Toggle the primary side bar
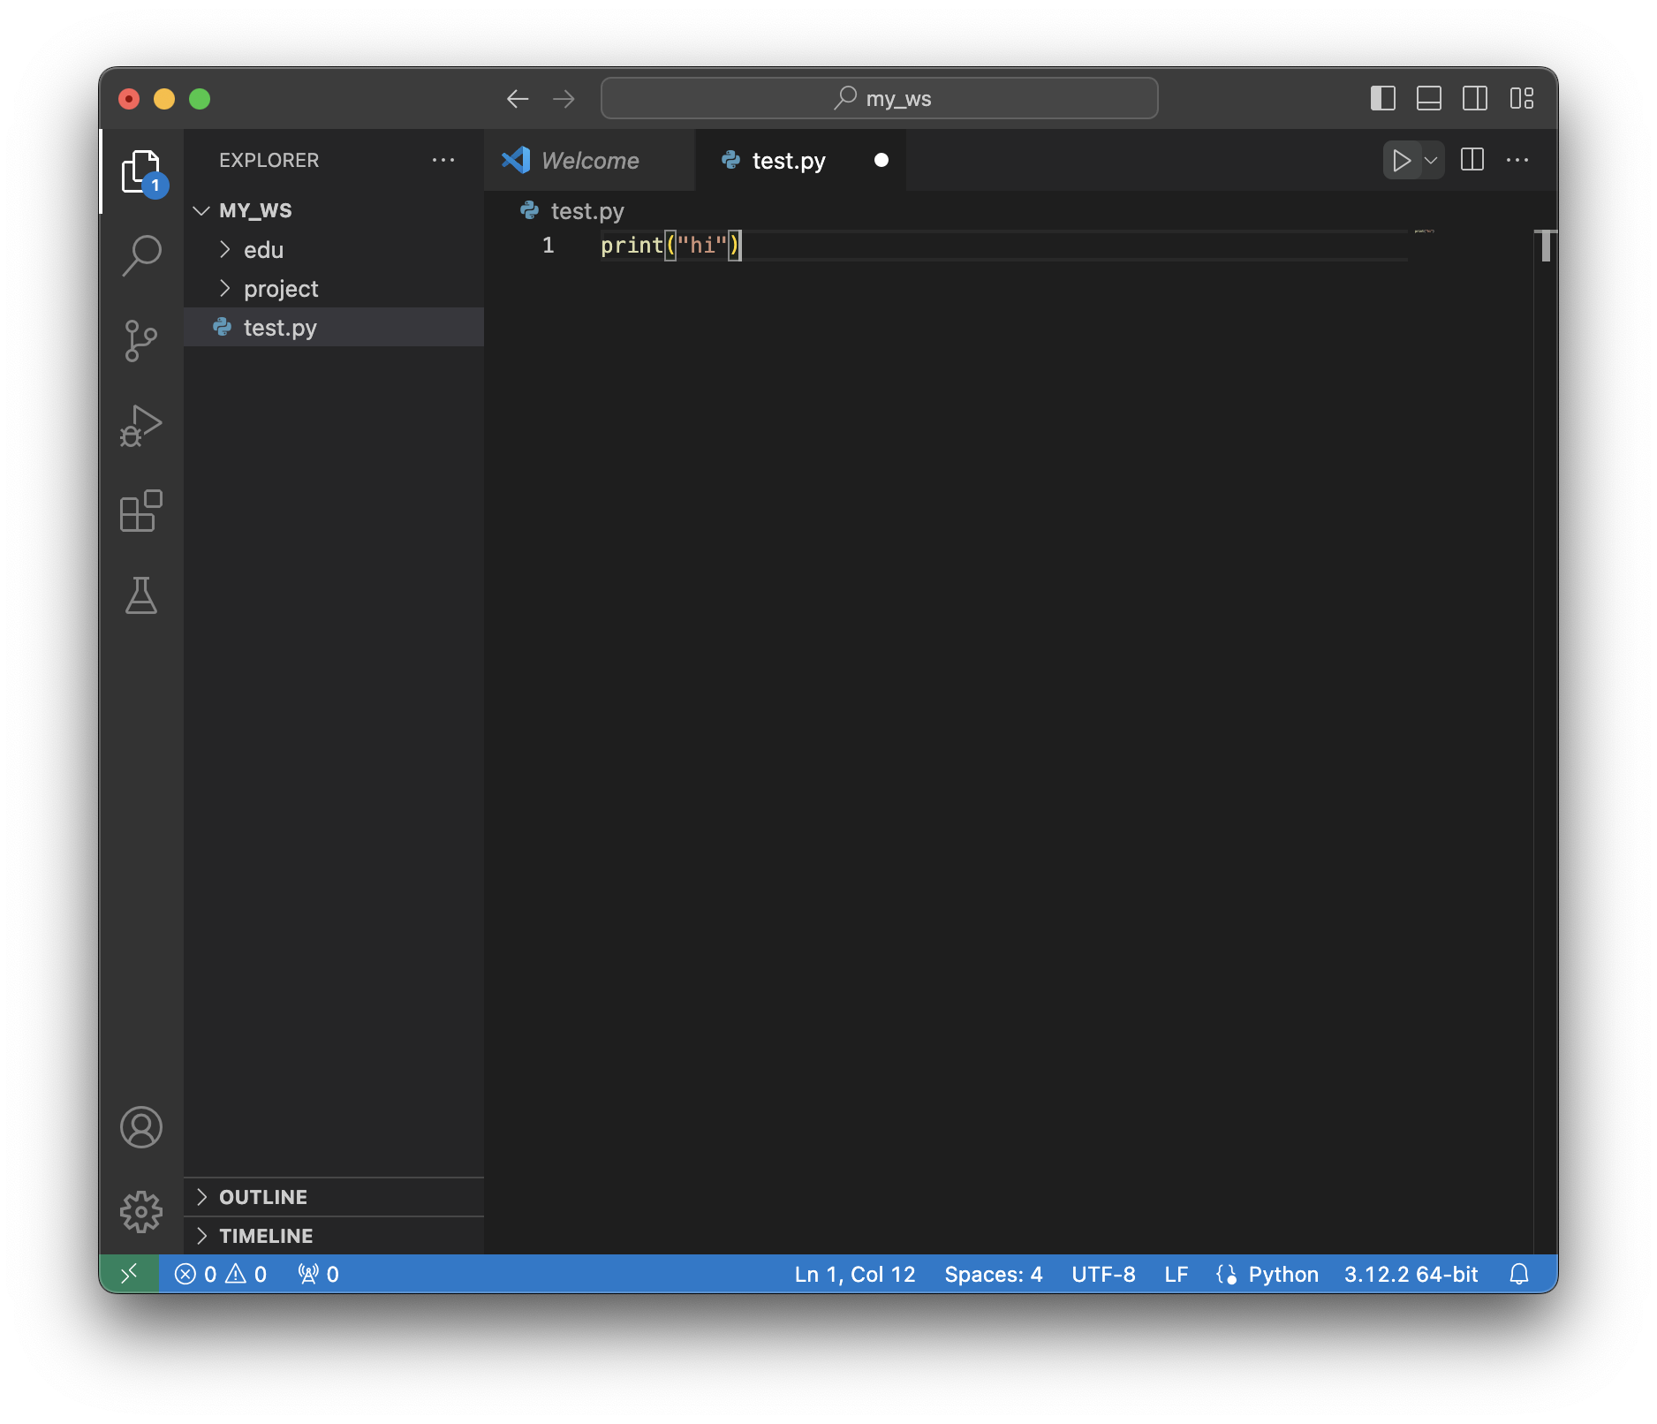Screen dimensions: 1657x1424 (x=1383, y=98)
